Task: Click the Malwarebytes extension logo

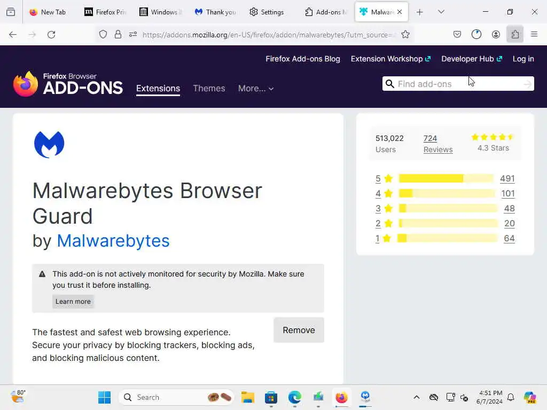Action: coord(49,144)
